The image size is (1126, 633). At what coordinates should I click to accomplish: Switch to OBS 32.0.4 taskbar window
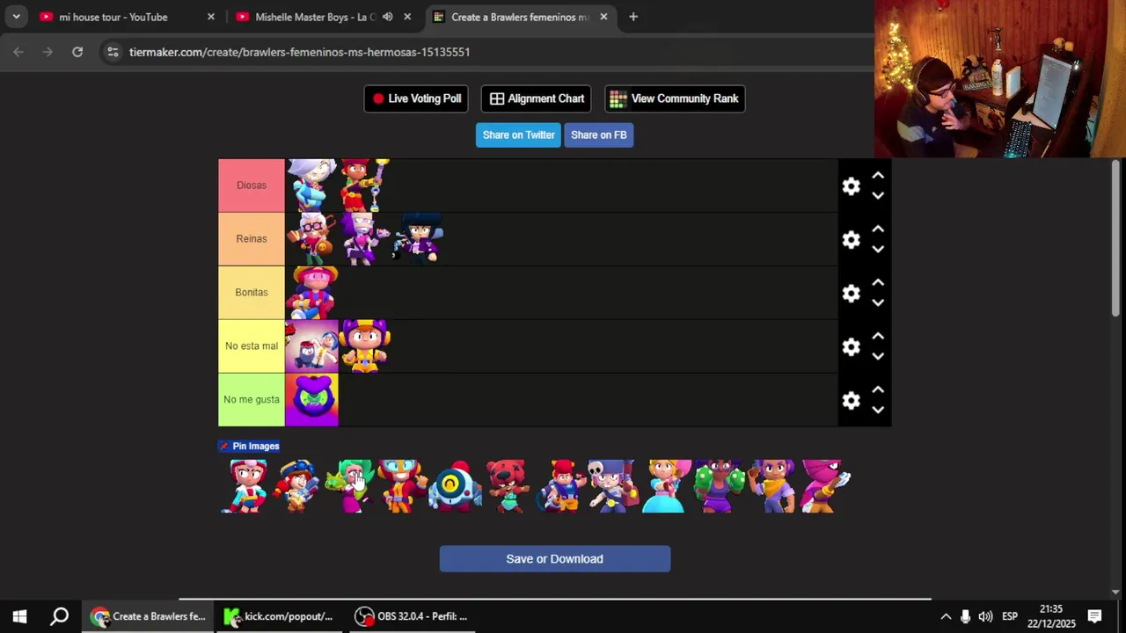click(411, 616)
